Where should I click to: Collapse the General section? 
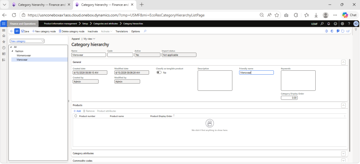(x=343, y=62)
